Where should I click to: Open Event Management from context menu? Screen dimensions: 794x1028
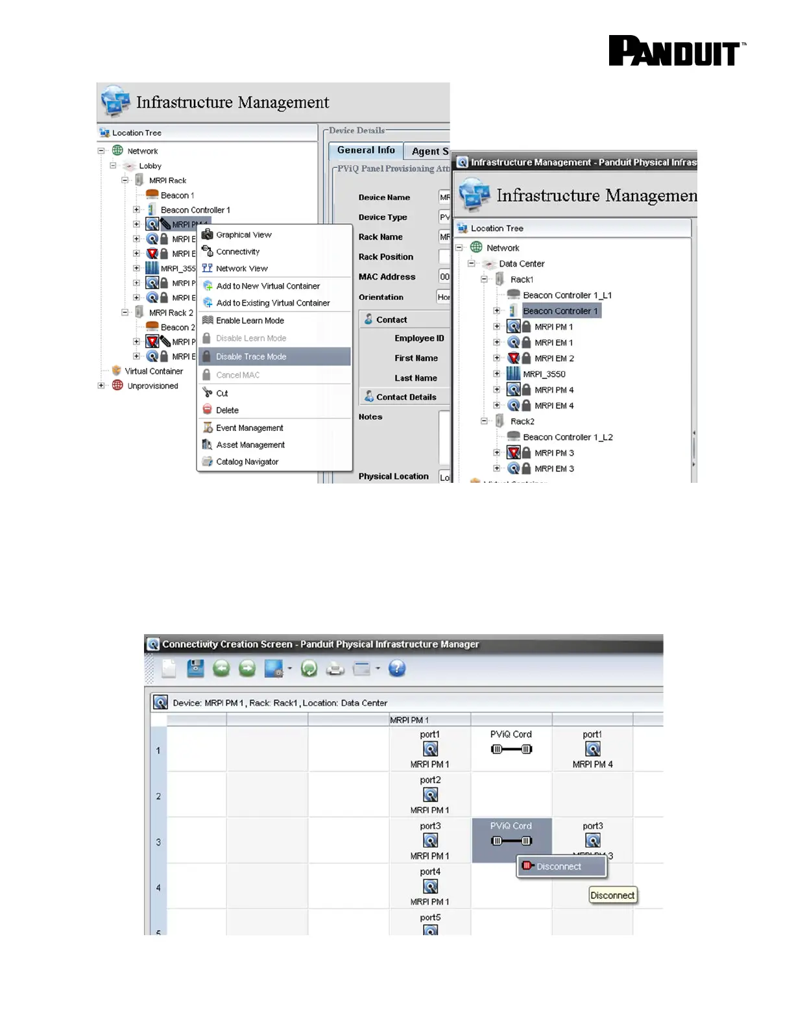point(250,428)
